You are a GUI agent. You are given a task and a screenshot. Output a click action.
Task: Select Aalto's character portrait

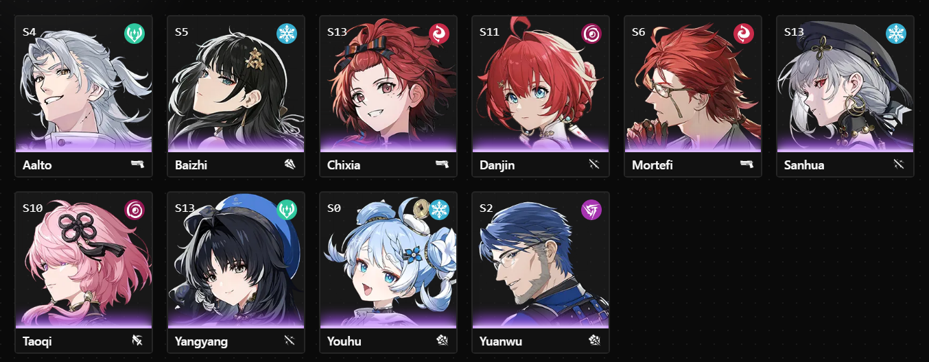click(x=84, y=84)
